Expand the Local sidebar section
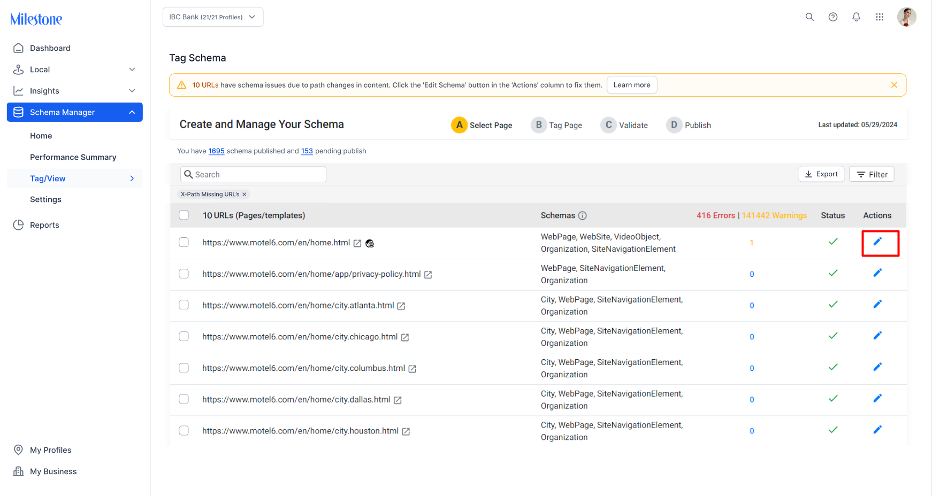Image resolution: width=932 pixels, height=496 pixels. (132, 69)
